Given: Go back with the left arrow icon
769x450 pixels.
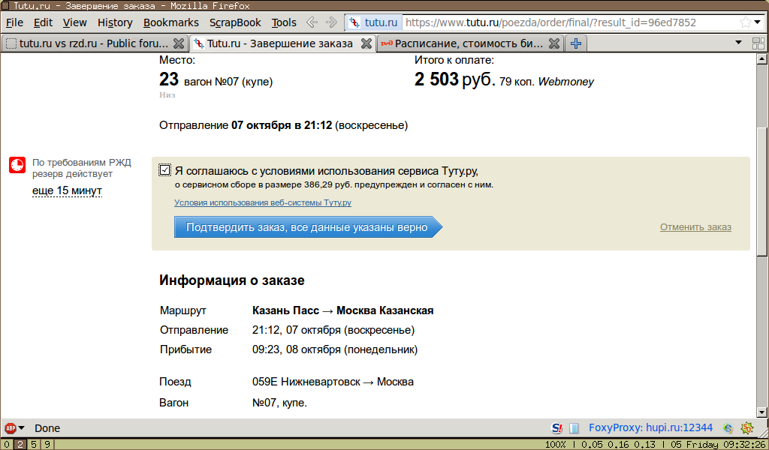Looking at the screenshot, I should pyautogui.click(x=312, y=22).
